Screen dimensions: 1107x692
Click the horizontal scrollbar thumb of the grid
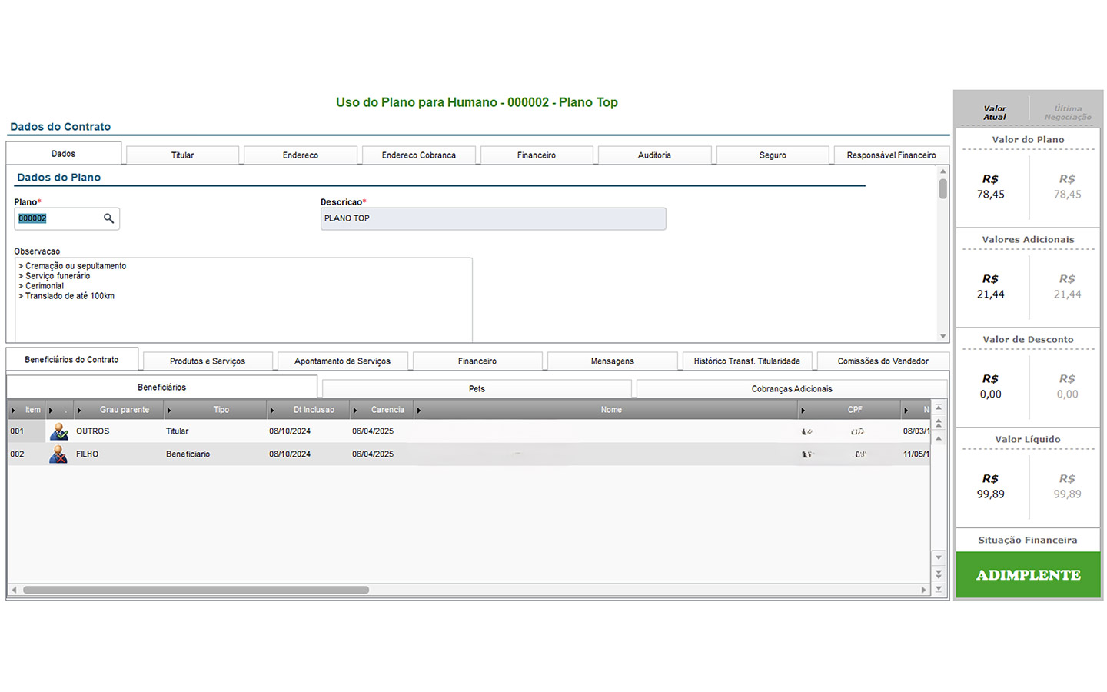click(x=196, y=590)
